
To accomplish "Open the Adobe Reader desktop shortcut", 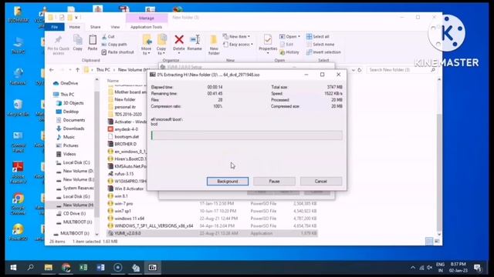I will click(x=18, y=172).
